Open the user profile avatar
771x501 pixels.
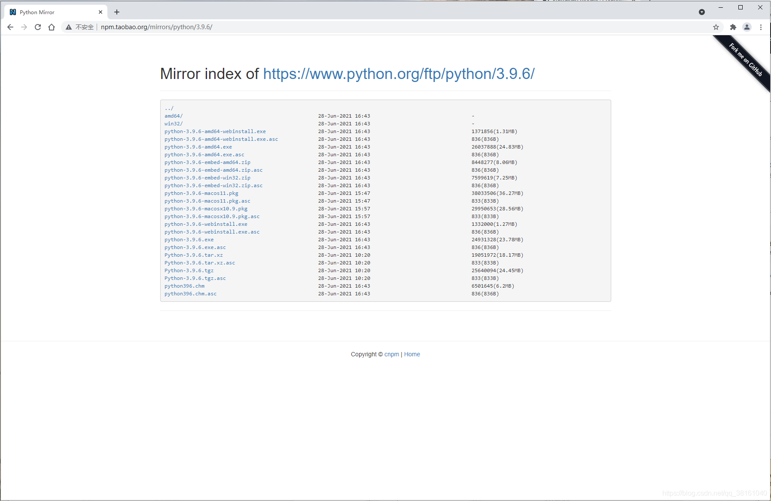(747, 27)
